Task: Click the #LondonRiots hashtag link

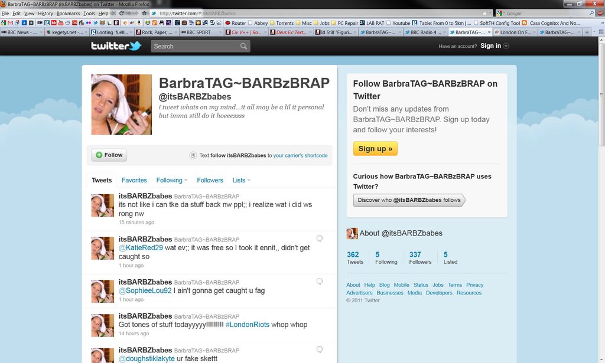Action: point(247,325)
